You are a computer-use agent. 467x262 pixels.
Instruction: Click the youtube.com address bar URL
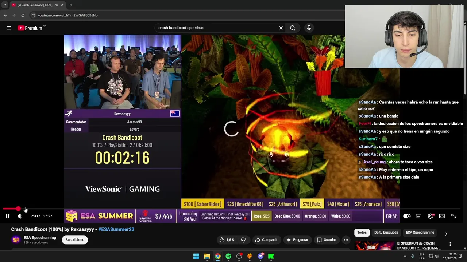pos(68,15)
